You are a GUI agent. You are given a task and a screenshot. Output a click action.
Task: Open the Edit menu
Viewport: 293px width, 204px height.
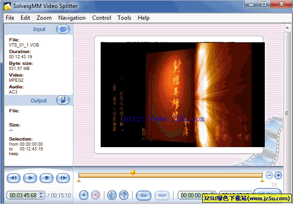pyautogui.click(x=25, y=18)
